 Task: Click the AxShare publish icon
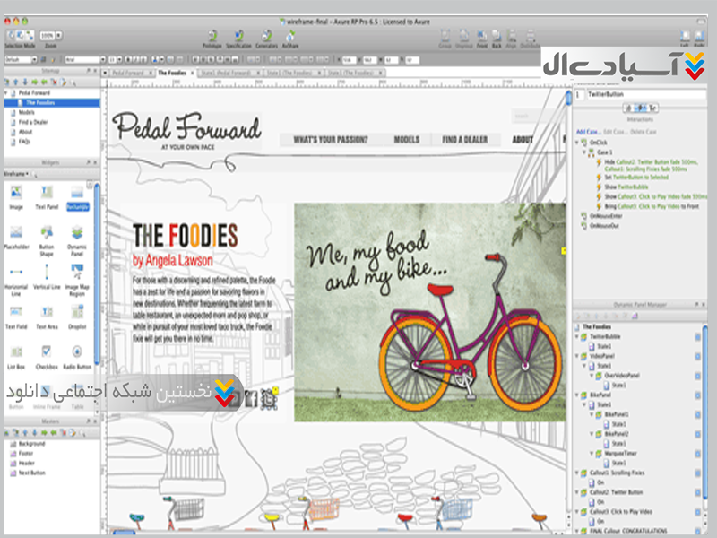tap(290, 38)
